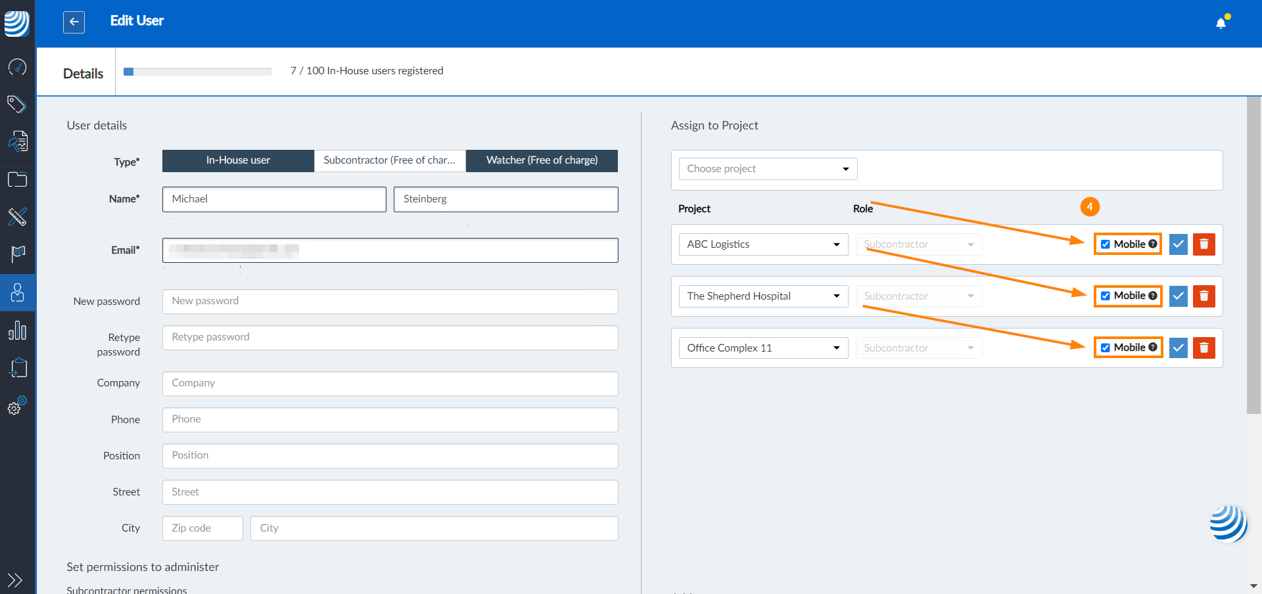Select the Details tab
The height and width of the screenshot is (594, 1262).
click(x=83, y=74)
